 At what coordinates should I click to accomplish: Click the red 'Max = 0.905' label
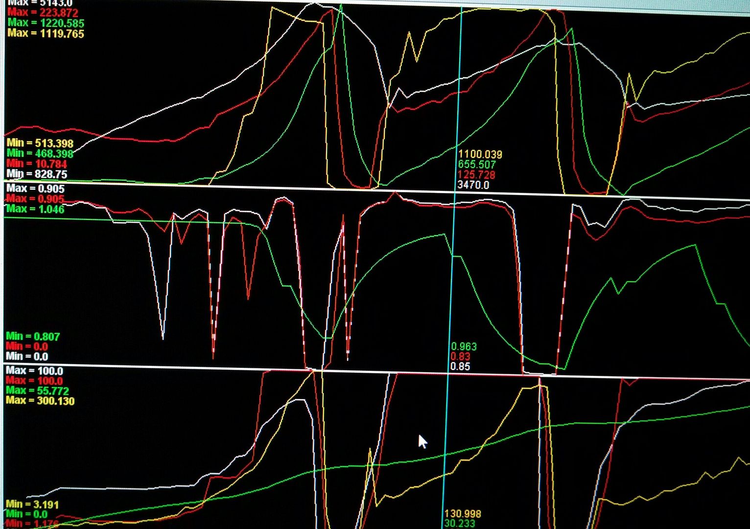pos(35,199)
